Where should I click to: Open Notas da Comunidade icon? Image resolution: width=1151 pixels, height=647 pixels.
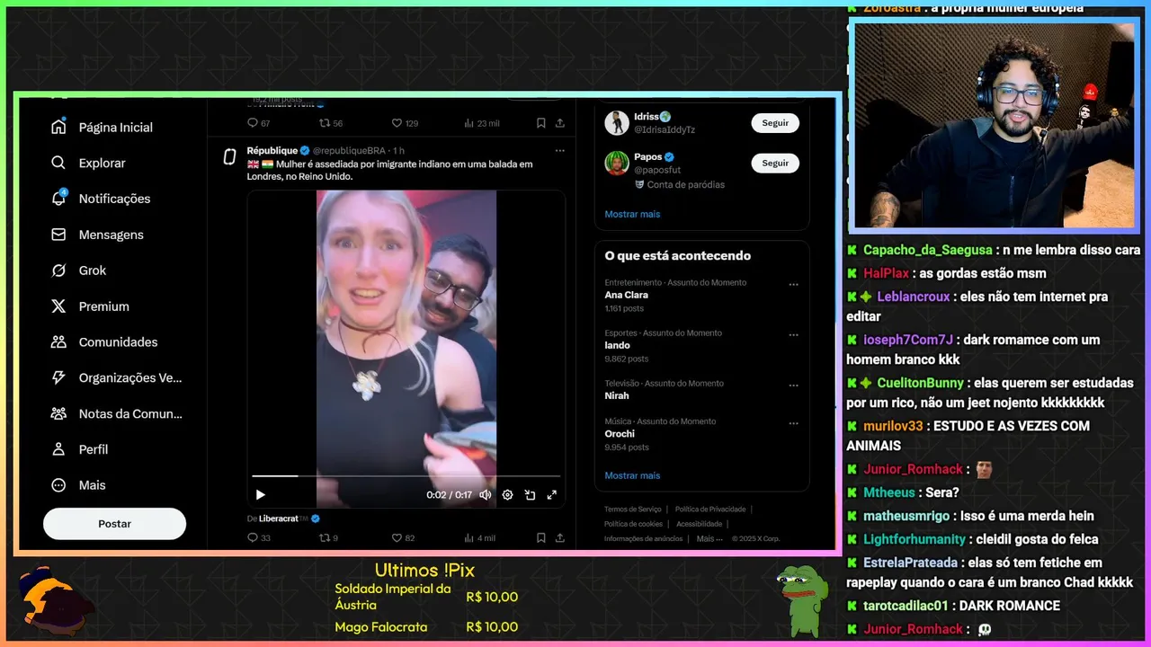(58, 413)
